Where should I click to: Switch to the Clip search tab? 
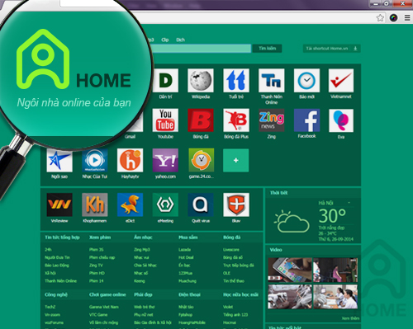point(165,40)
